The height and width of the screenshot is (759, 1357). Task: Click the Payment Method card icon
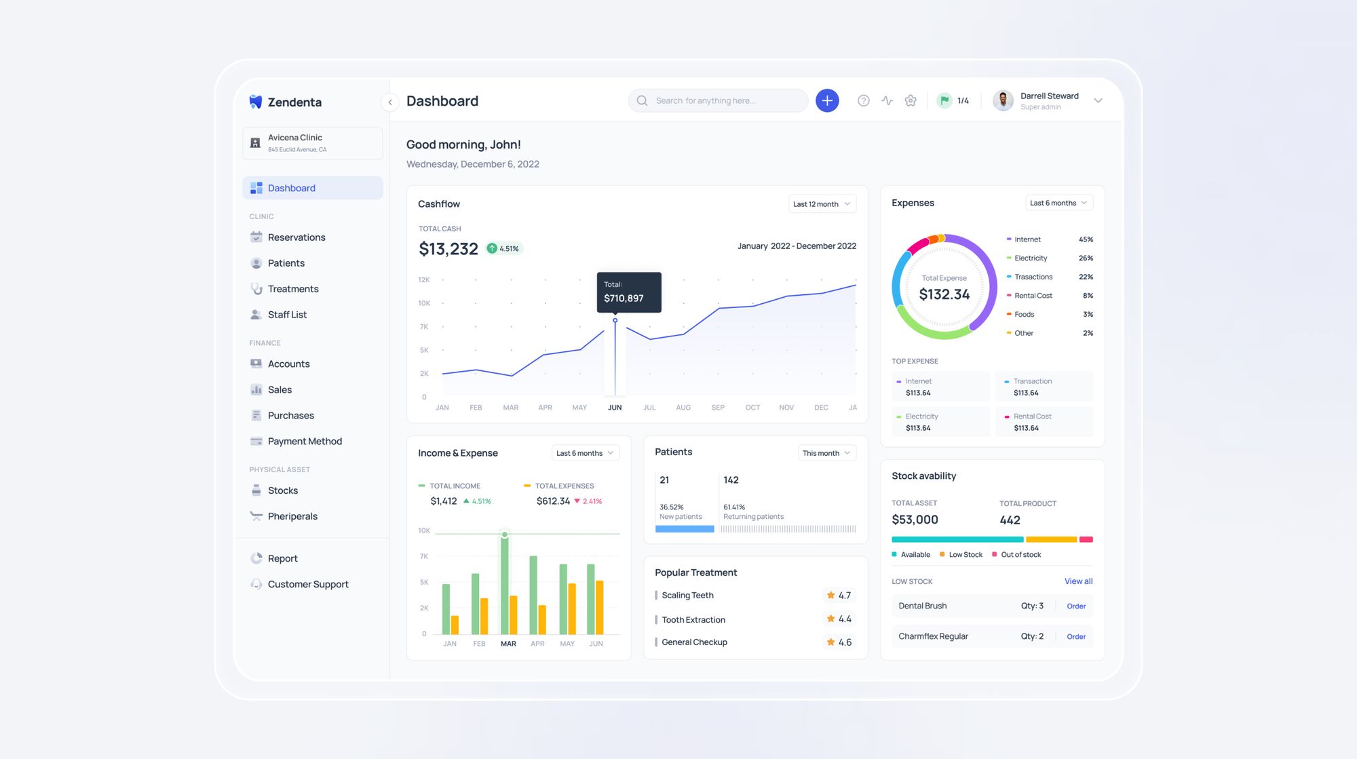[x=256, y=441]
